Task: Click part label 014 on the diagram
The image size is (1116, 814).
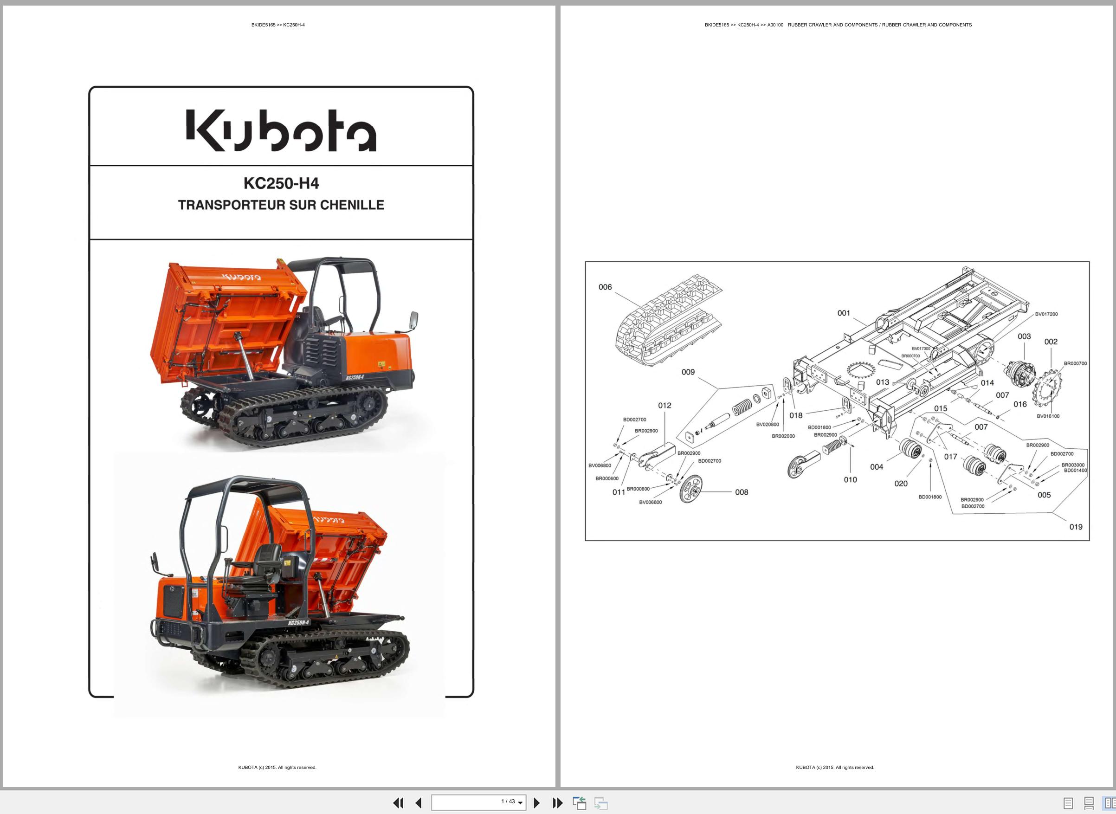Action: 987,383
